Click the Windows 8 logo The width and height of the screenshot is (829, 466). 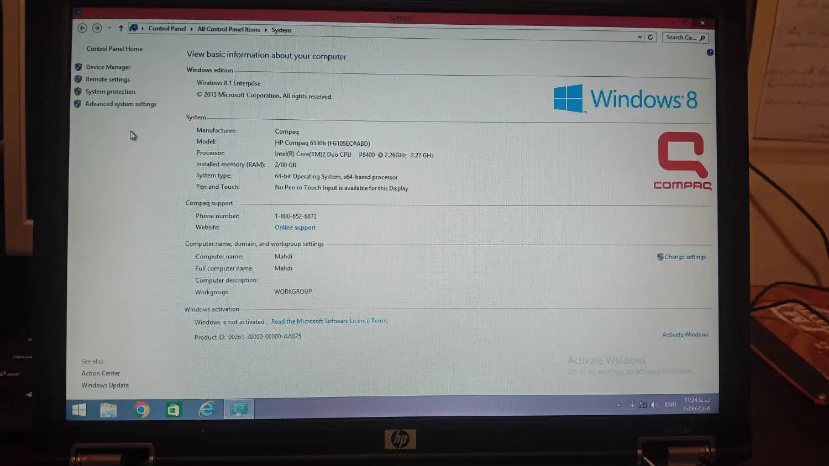[625, 99]
